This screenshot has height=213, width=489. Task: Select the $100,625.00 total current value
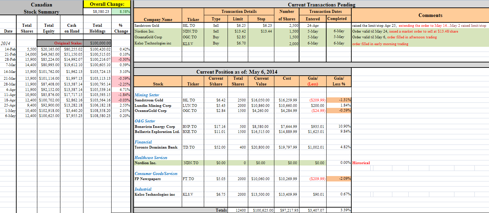tap(261, 210)
